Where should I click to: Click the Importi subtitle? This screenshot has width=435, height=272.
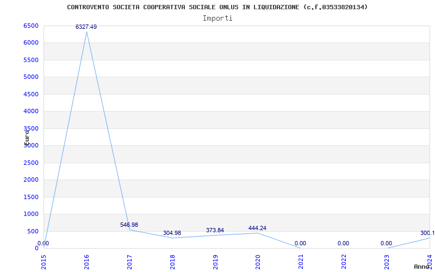click(x=217, y=18)
